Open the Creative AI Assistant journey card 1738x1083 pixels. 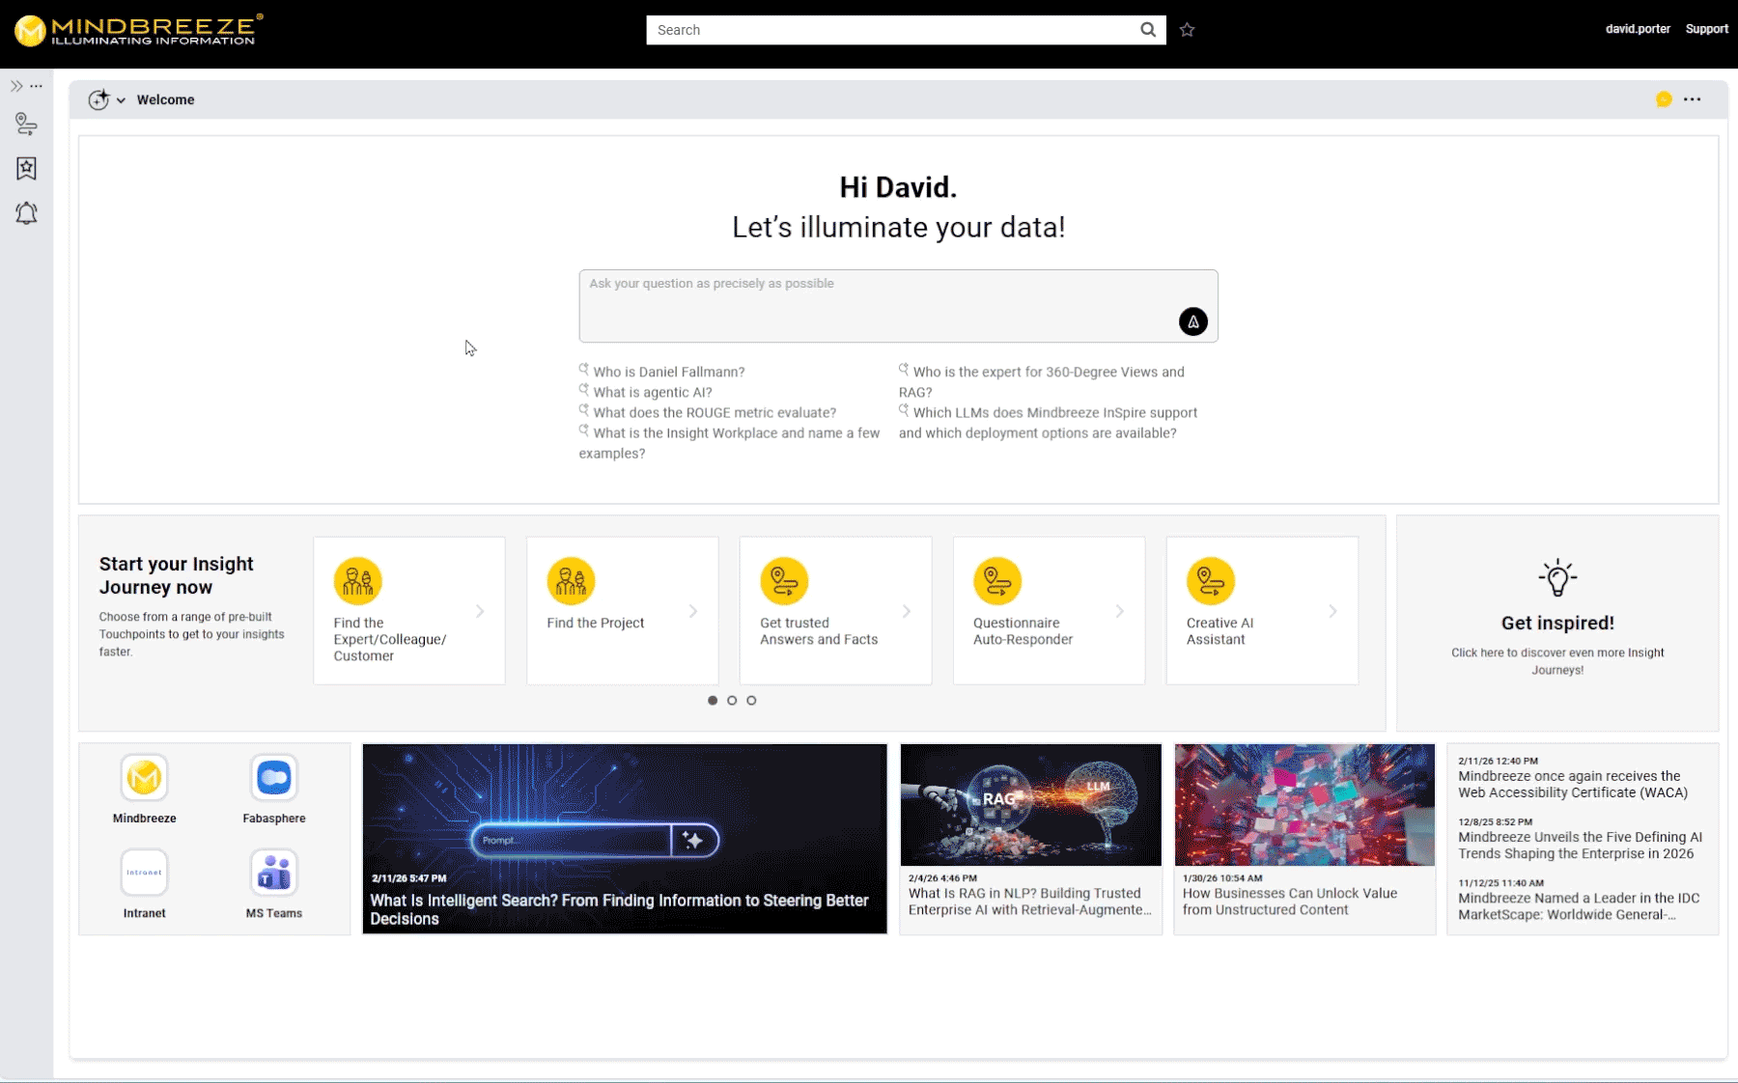point(1261,610)
